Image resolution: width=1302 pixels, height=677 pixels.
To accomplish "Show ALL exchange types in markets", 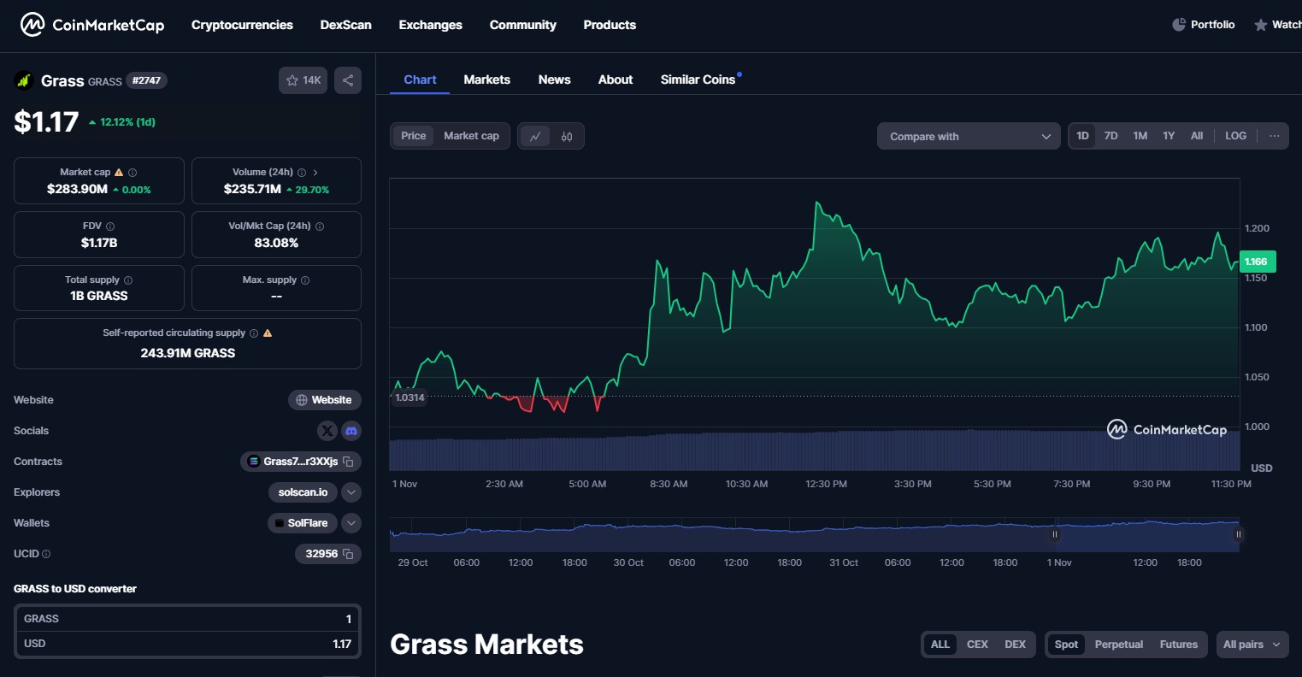I will tap(940, 645).
